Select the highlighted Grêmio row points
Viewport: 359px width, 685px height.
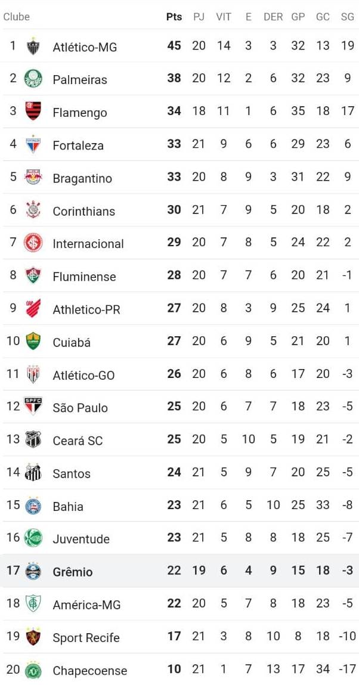[174, 571]
